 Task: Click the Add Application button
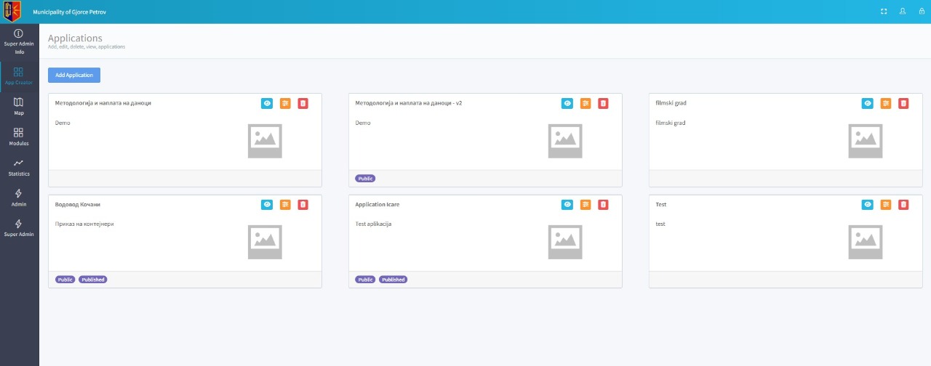(x=74, y=75)
